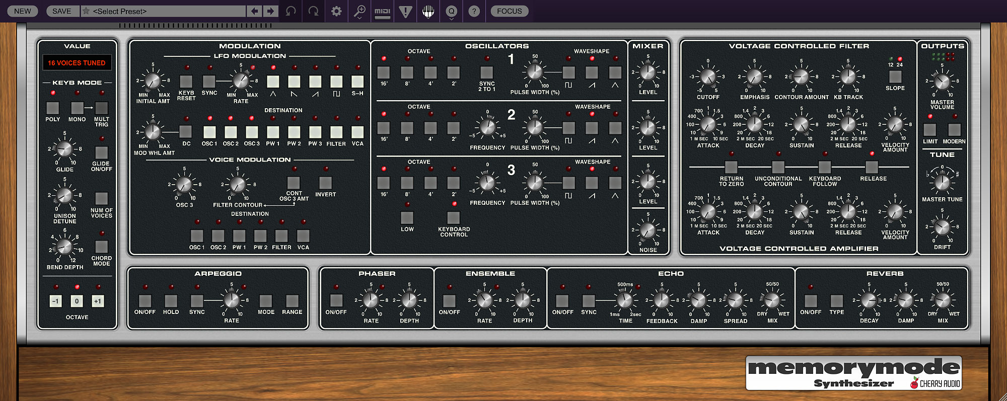Image resolution: width=1007 pixels, height=401 pixels.
Task: Show the on-screen piano keyboard
Action: point(428,11)
